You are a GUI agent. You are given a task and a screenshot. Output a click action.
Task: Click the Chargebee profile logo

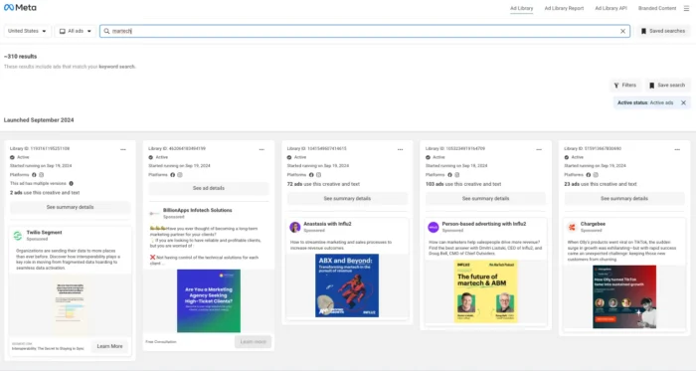click(572, 227)
